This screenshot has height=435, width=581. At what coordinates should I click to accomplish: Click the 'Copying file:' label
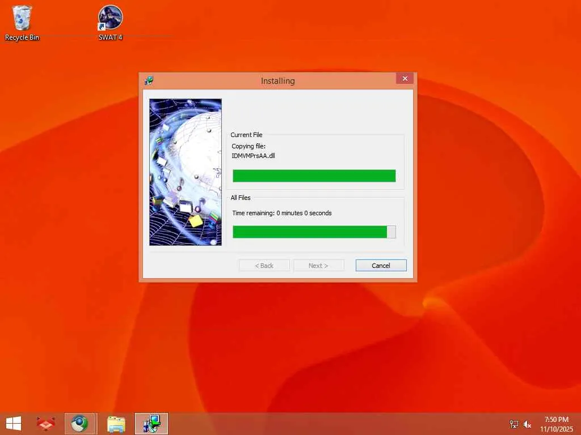[x=249, y=146]
